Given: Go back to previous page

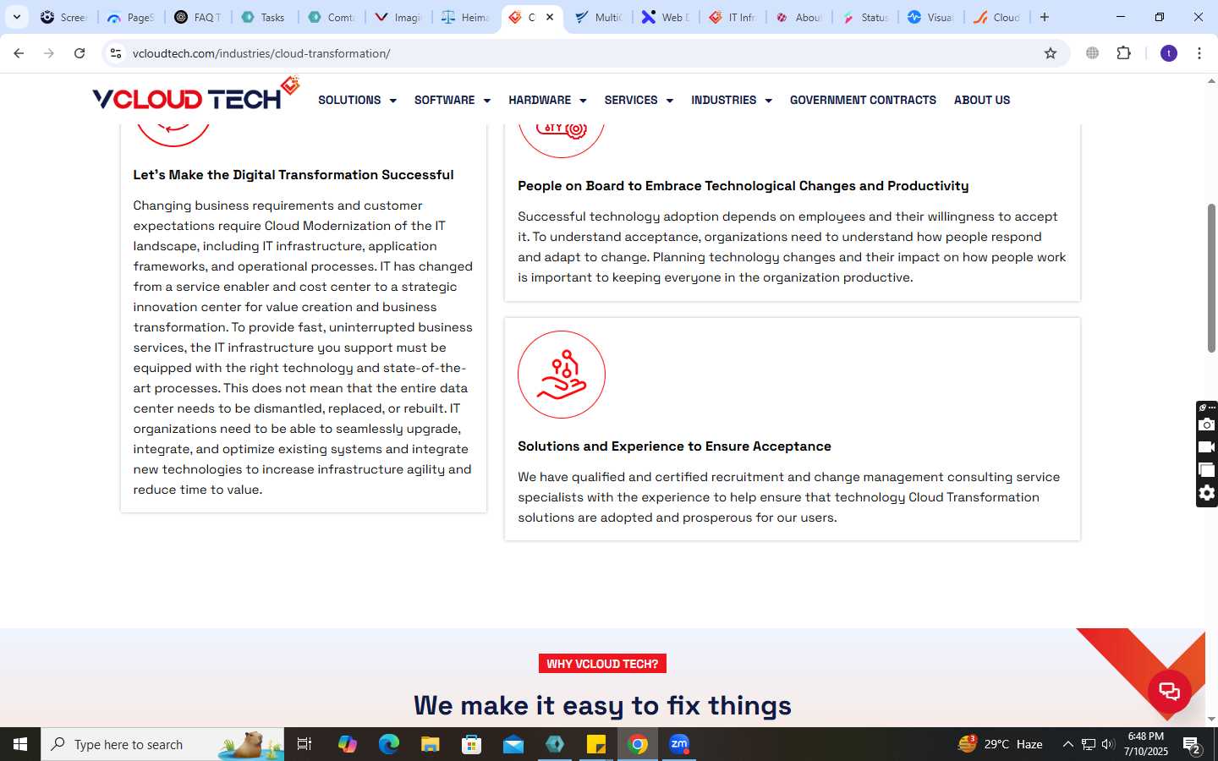Looking at the screenshot, I should (19, 53).
